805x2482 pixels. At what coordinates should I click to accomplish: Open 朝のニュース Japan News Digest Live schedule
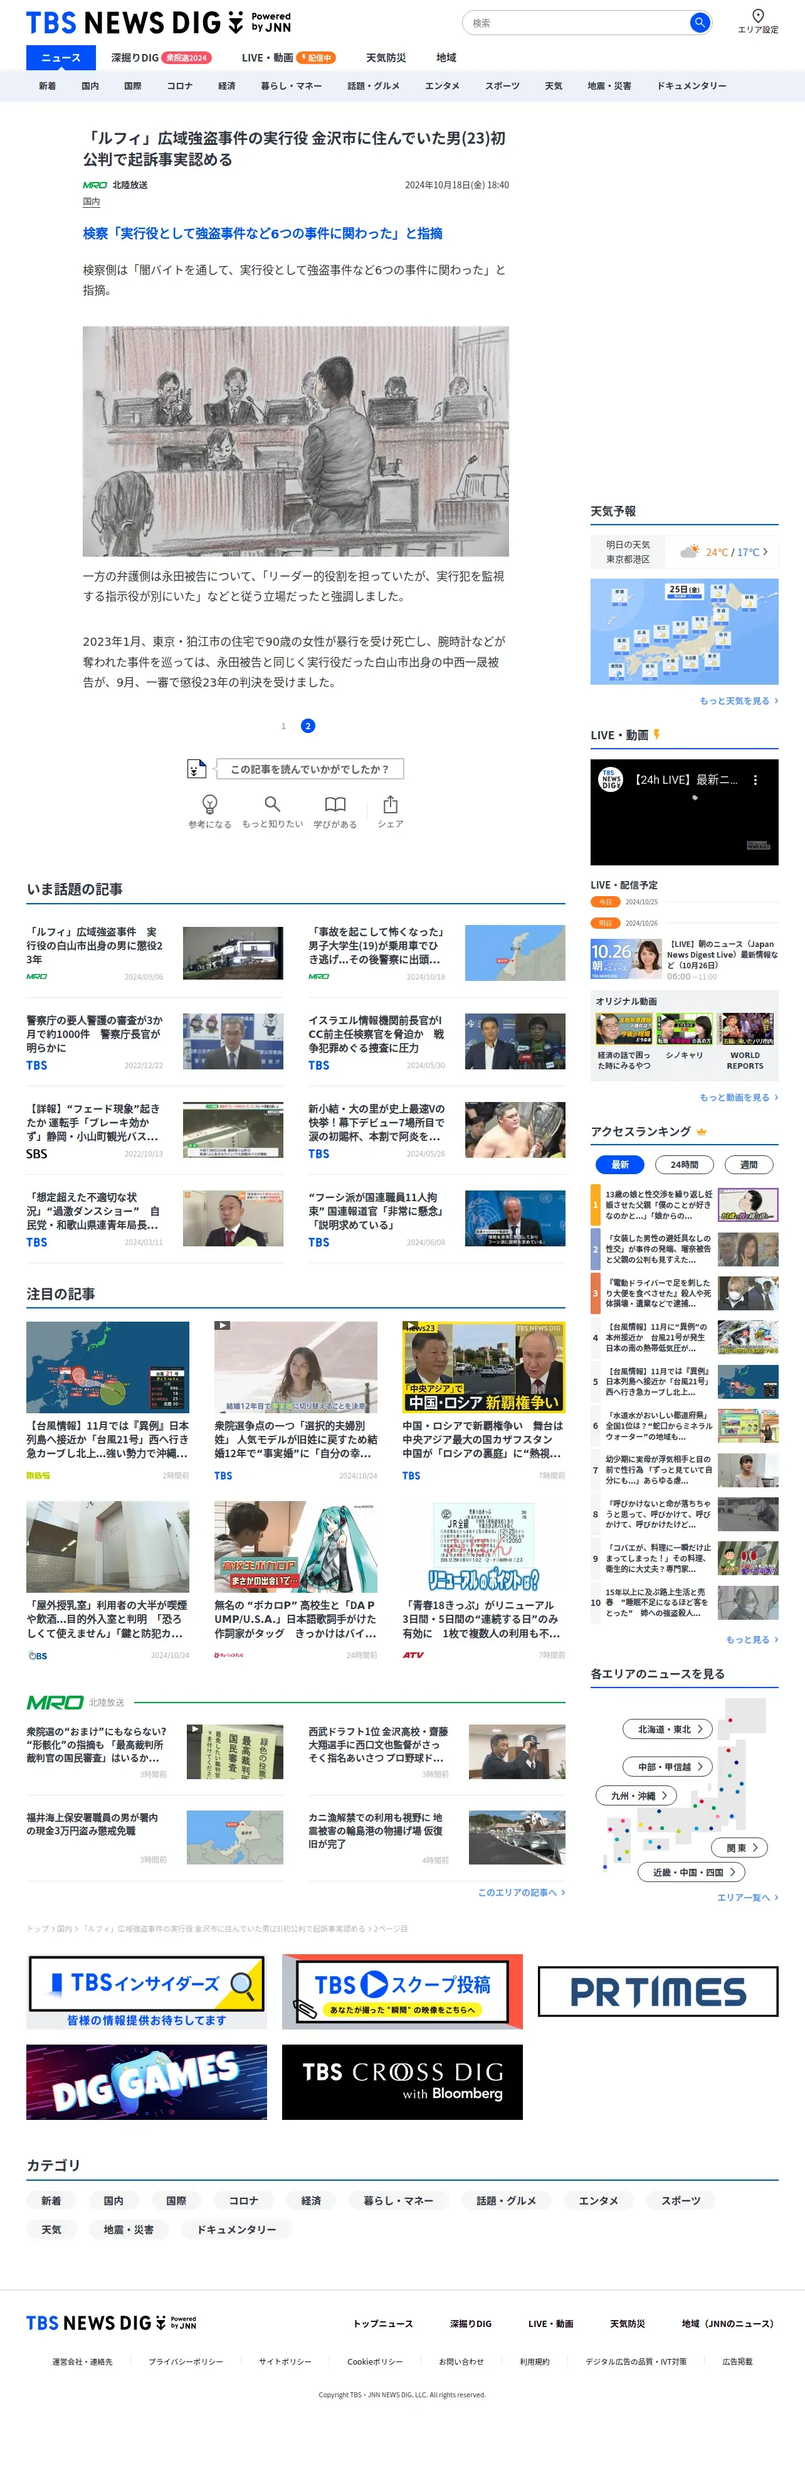point(683,959)
